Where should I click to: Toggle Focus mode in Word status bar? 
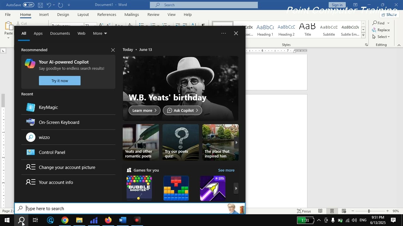pyautogui.click(x=304, y=211)
